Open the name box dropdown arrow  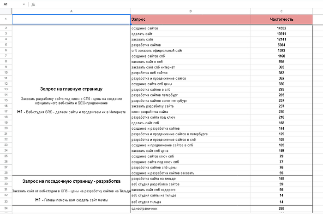click(24, 4)
